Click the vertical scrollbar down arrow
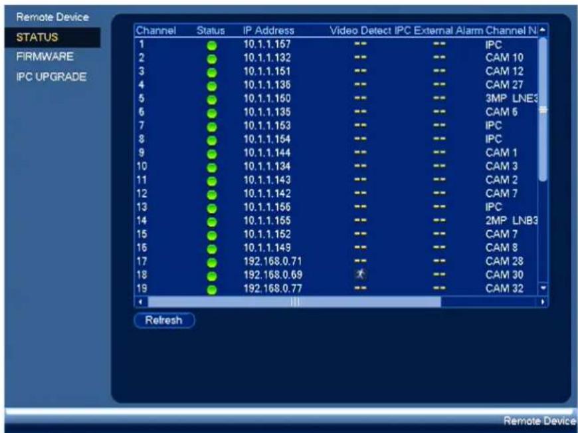The height and width of the screenshot is (433, 578). tap(543, 287)
